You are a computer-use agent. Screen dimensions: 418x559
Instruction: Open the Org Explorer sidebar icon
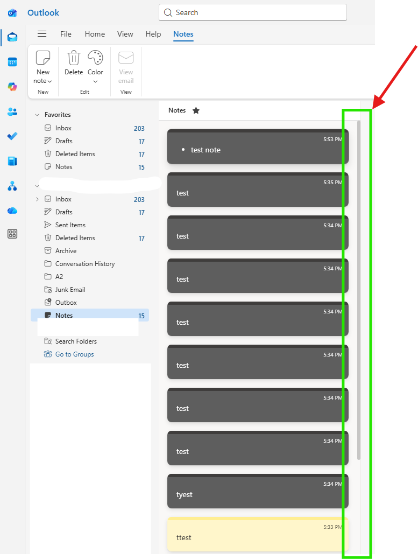[12, 186]
